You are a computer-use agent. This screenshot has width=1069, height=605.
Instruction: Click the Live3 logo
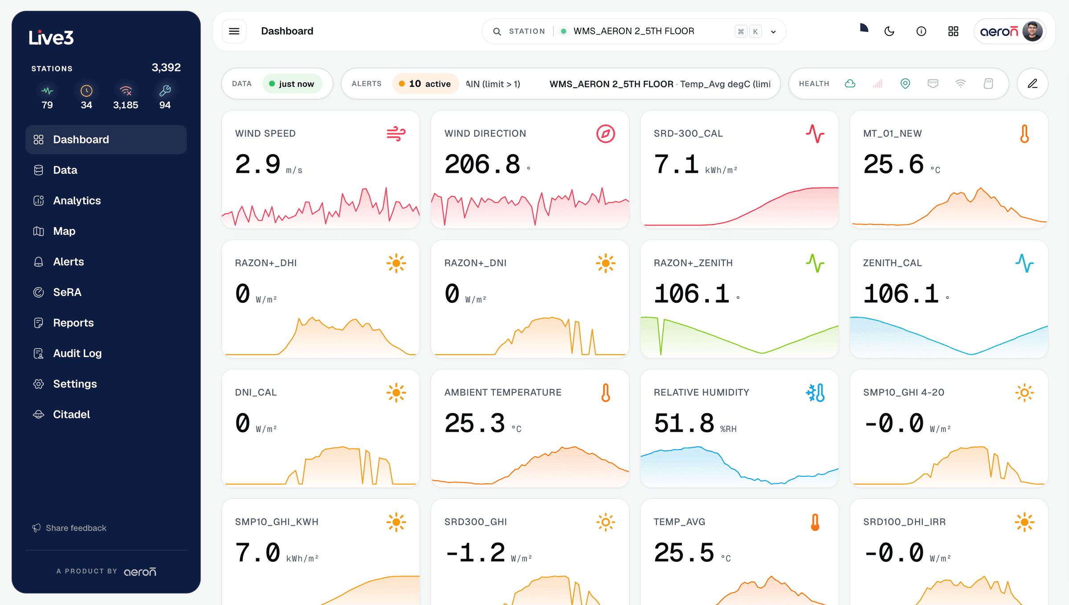click(51, 38)
